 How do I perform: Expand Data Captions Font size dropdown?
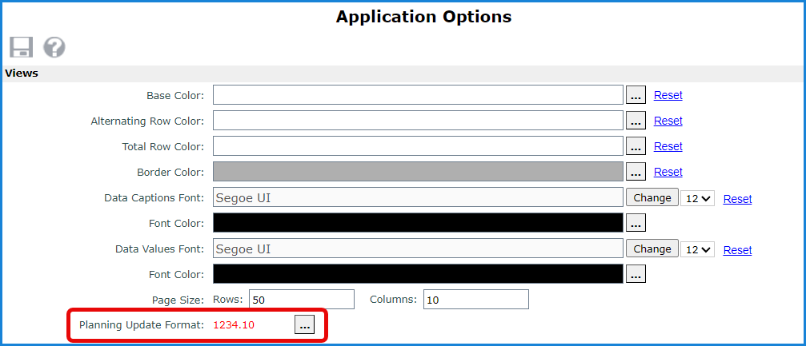698,198
